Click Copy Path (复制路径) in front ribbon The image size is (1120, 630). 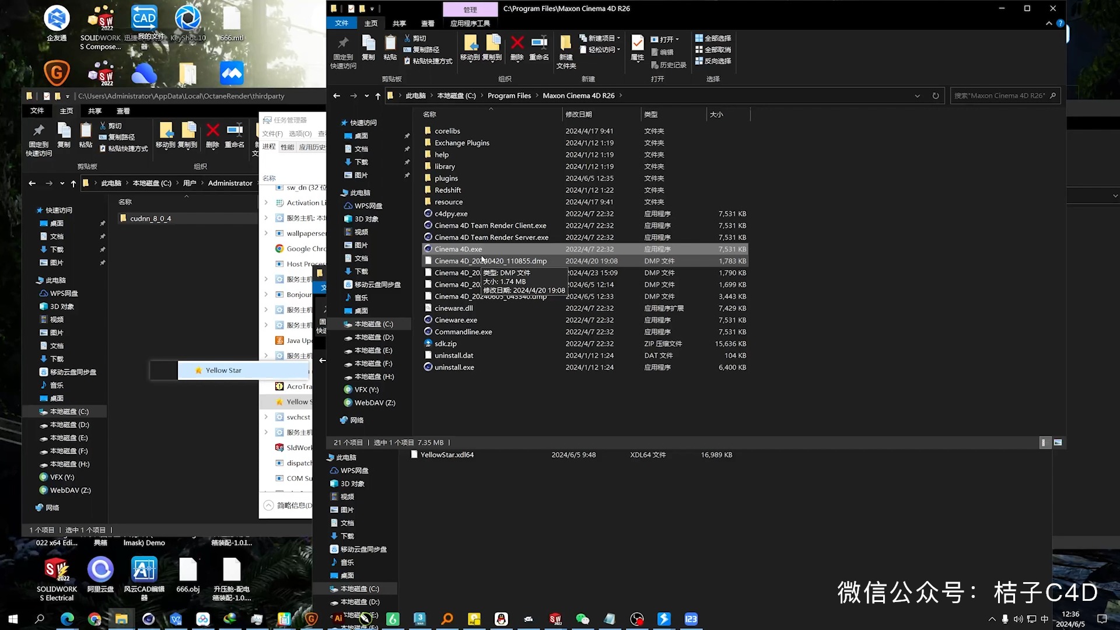click(x=421, y=50)
